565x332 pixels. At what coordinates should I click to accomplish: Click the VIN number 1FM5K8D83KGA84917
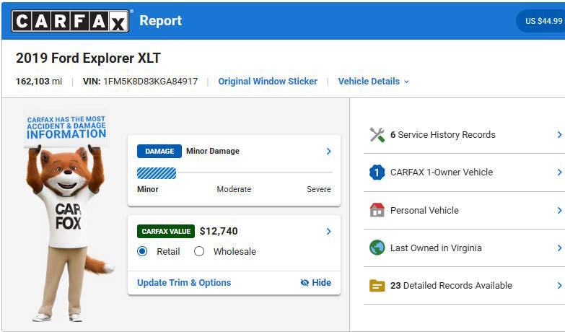click(x=151, y=82)
